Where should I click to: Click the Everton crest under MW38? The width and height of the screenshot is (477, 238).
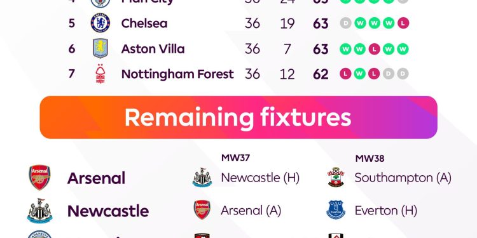coord(336,210)
